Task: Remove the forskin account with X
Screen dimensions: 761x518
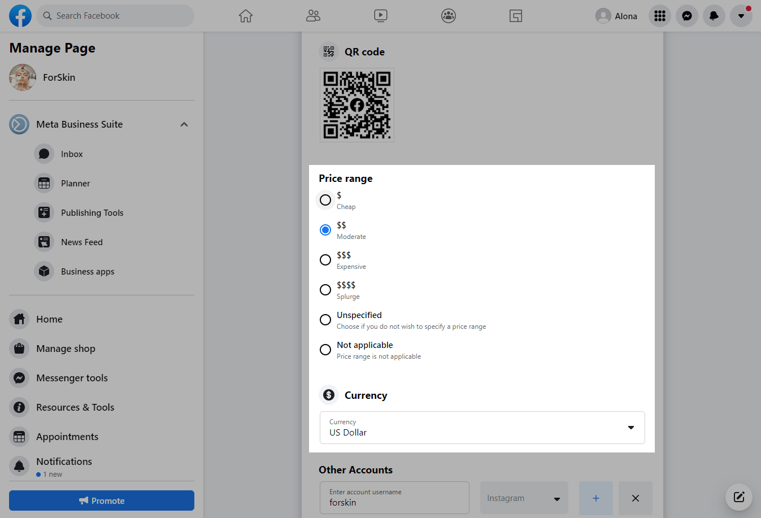Action: coord(636,498)
